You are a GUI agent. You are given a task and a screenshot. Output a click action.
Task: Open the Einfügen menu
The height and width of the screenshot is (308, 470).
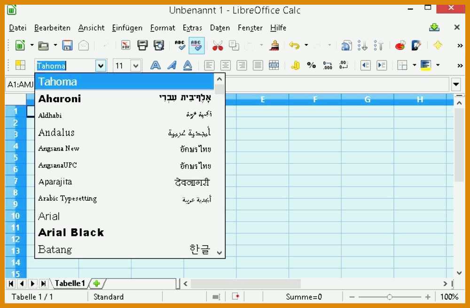coord(127,28)
